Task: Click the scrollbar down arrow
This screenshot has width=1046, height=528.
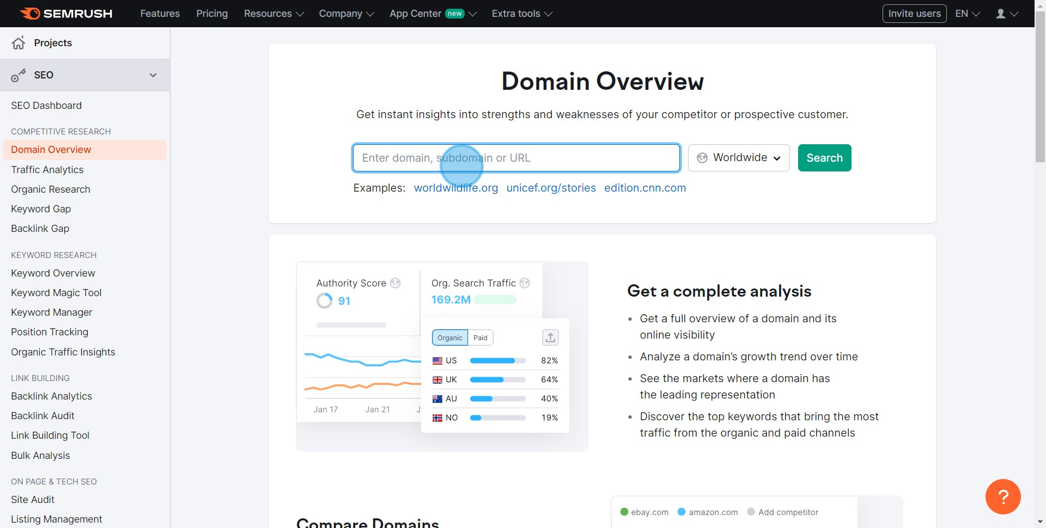Action: pyautogui.click(x=1040, y=522)
